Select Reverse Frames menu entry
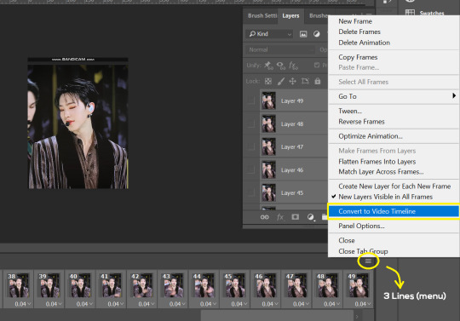Viewport: 460px width, 321px height. [361, 122]
